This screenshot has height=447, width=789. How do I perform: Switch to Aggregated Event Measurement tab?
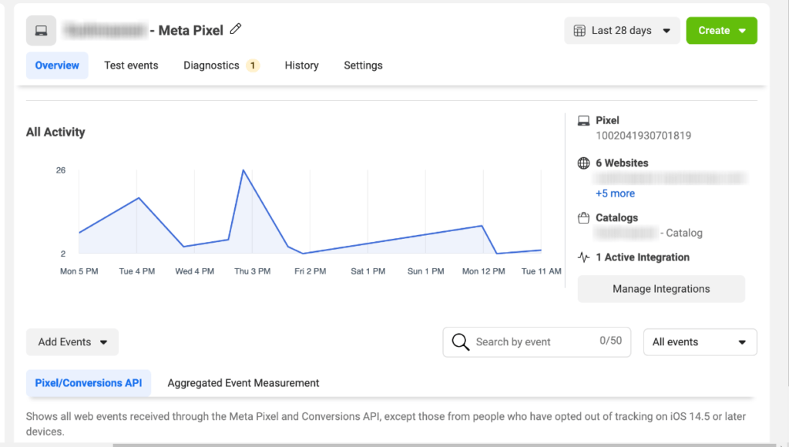click(243, 383)
